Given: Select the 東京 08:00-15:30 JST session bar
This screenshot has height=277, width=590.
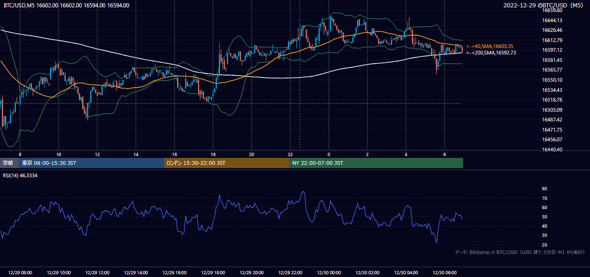Looking at the screenshot, I should coord(92,163).
